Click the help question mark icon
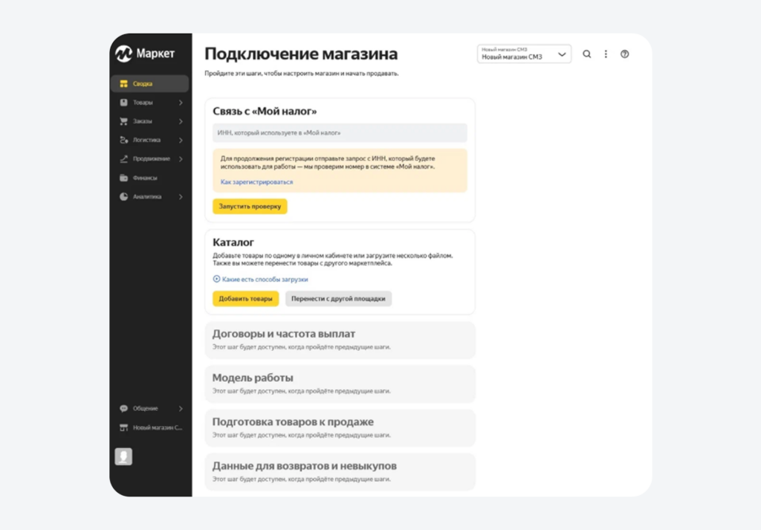The image size is (761, 530). click(x=625, y=54)
